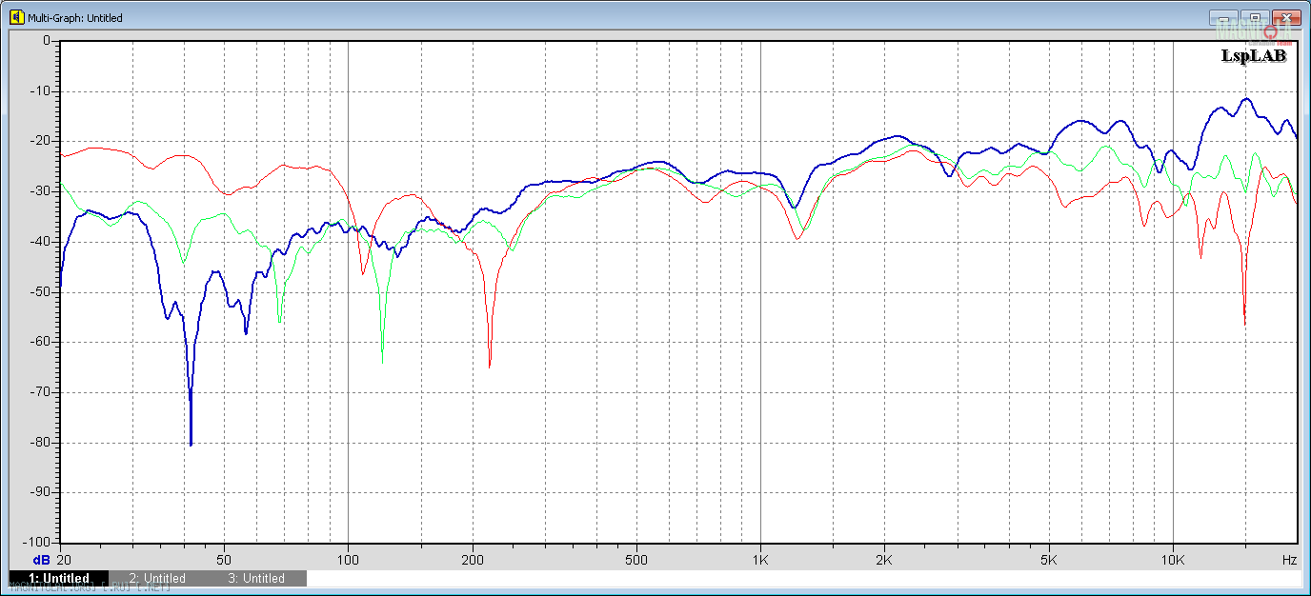
Task: Click the Hz frequency axis unit label
Action: coord(1289,559)
